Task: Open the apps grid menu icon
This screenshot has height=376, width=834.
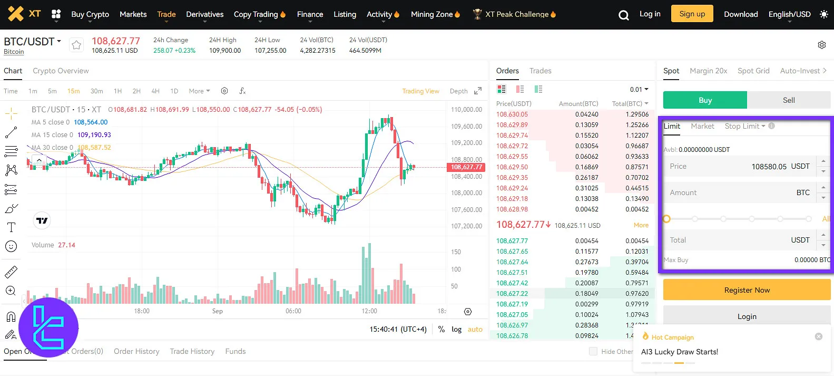Action: [56, 14]
